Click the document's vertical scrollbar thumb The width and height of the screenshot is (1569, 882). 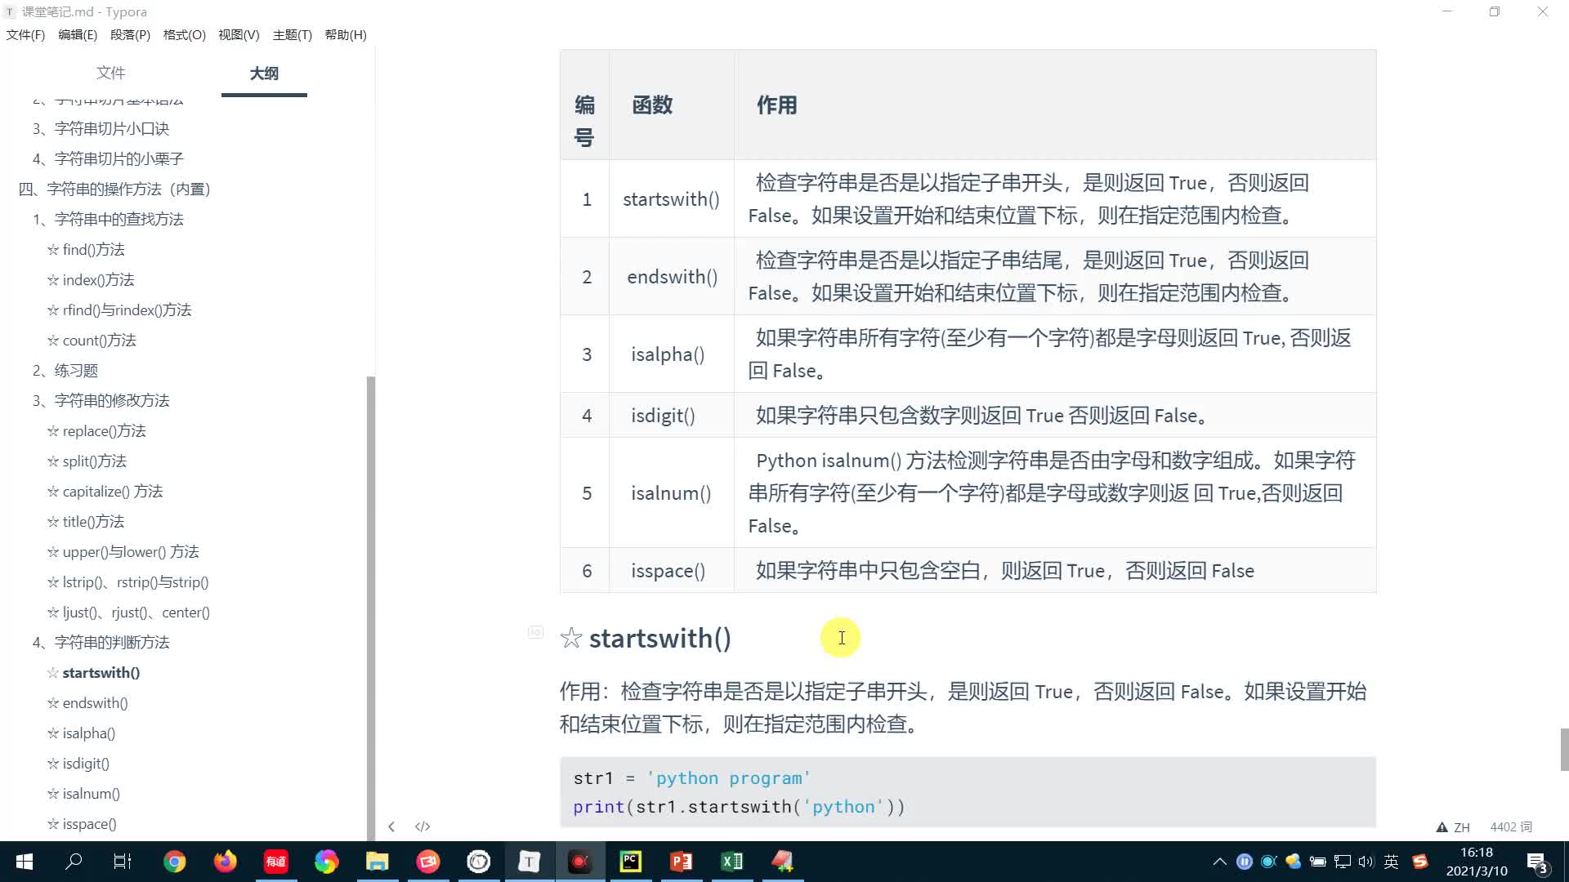pos(1564,750)
